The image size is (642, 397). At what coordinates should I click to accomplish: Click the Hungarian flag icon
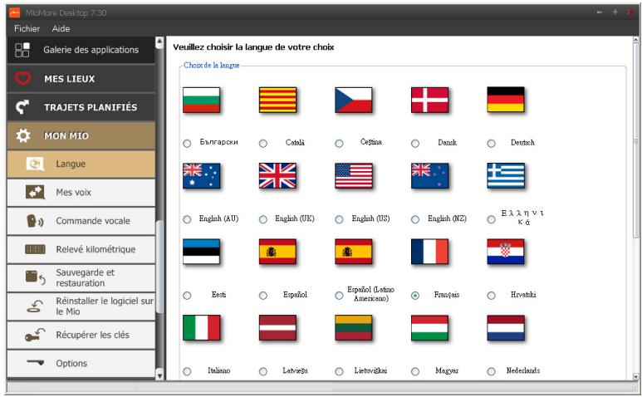point(430,328)
